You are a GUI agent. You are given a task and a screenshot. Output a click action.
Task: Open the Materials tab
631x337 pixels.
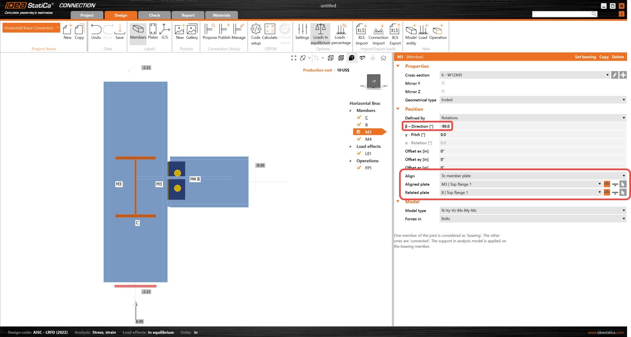click(221, 15)
